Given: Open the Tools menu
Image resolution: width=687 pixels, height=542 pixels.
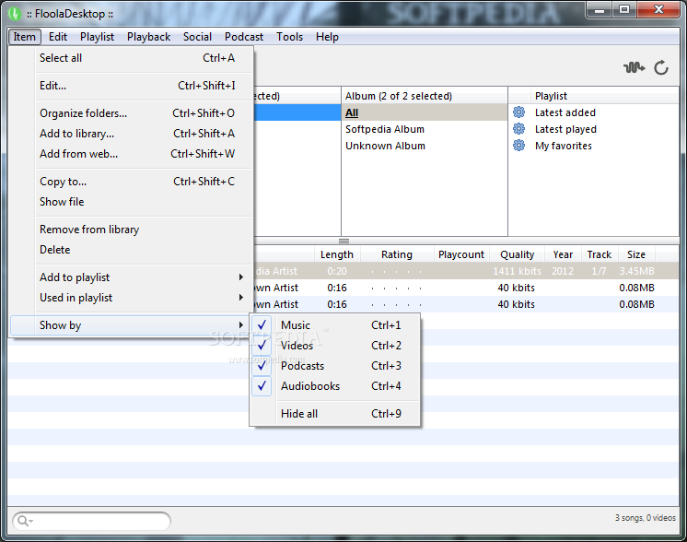Looking at the screenshot, I should (x=289, y=37).
